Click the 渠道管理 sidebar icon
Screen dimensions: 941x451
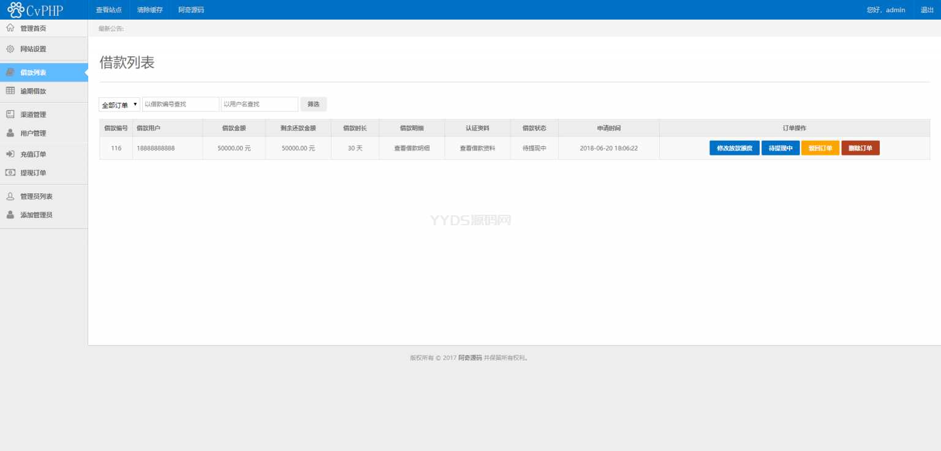point(10,114)
